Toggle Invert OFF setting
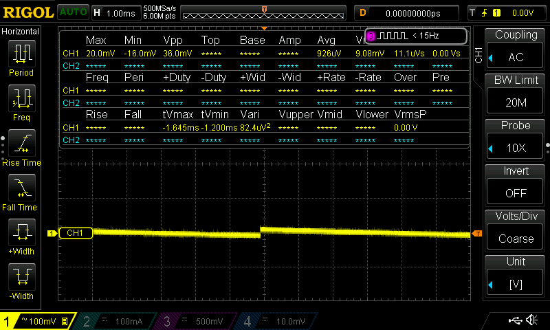The image size is (550, 330). point(515,193)
